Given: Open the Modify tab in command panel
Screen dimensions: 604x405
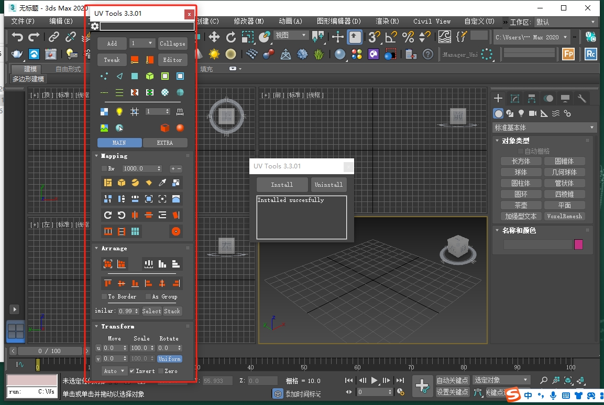Looking at the screenshot, I should 515,98.
